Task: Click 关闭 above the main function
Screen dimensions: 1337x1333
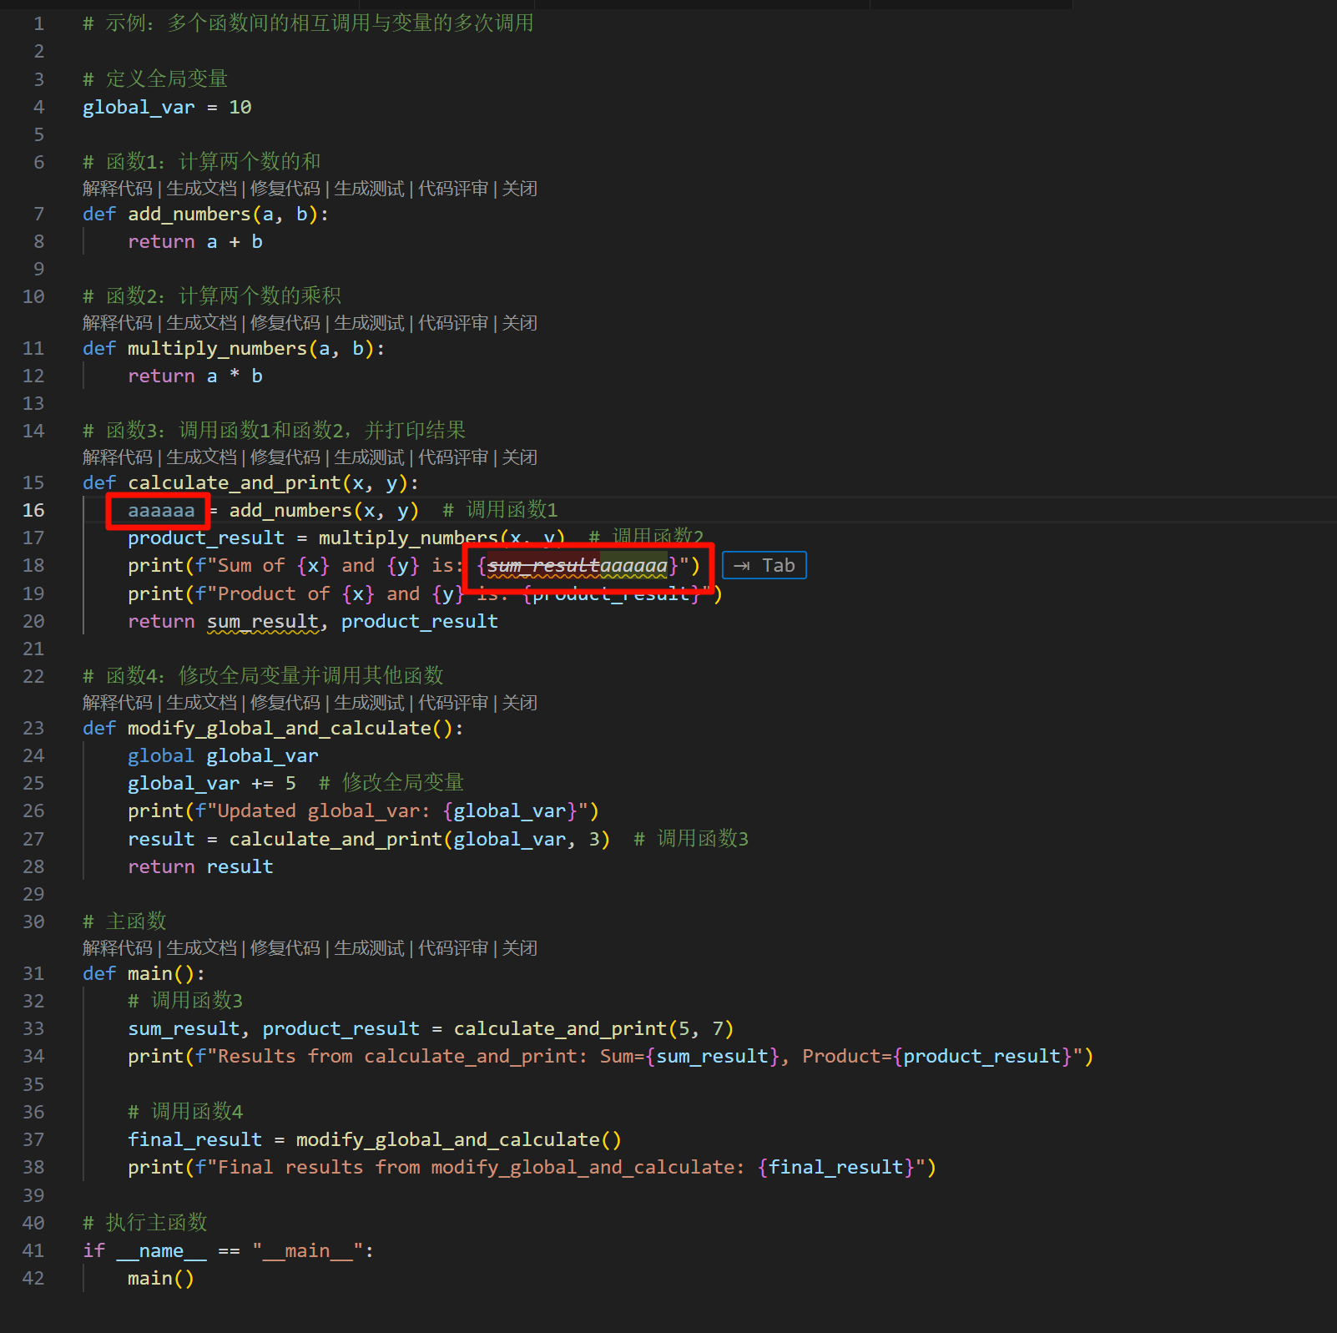Action: [519, 948]
